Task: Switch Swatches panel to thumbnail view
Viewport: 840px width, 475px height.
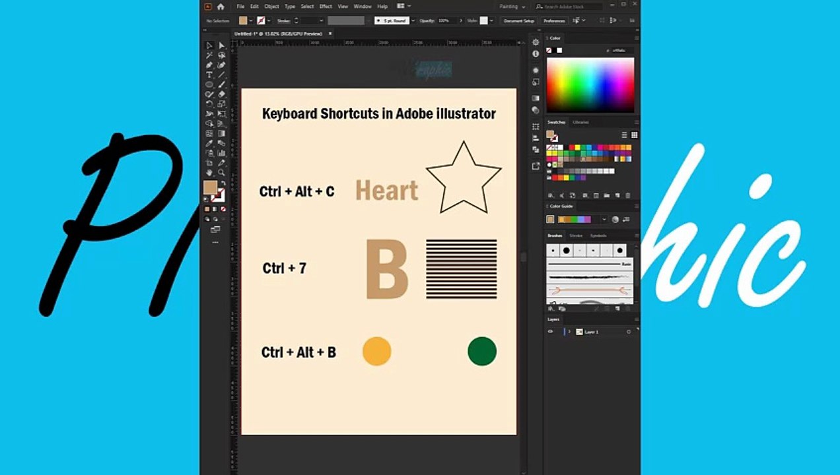Action: click(634, 135)
